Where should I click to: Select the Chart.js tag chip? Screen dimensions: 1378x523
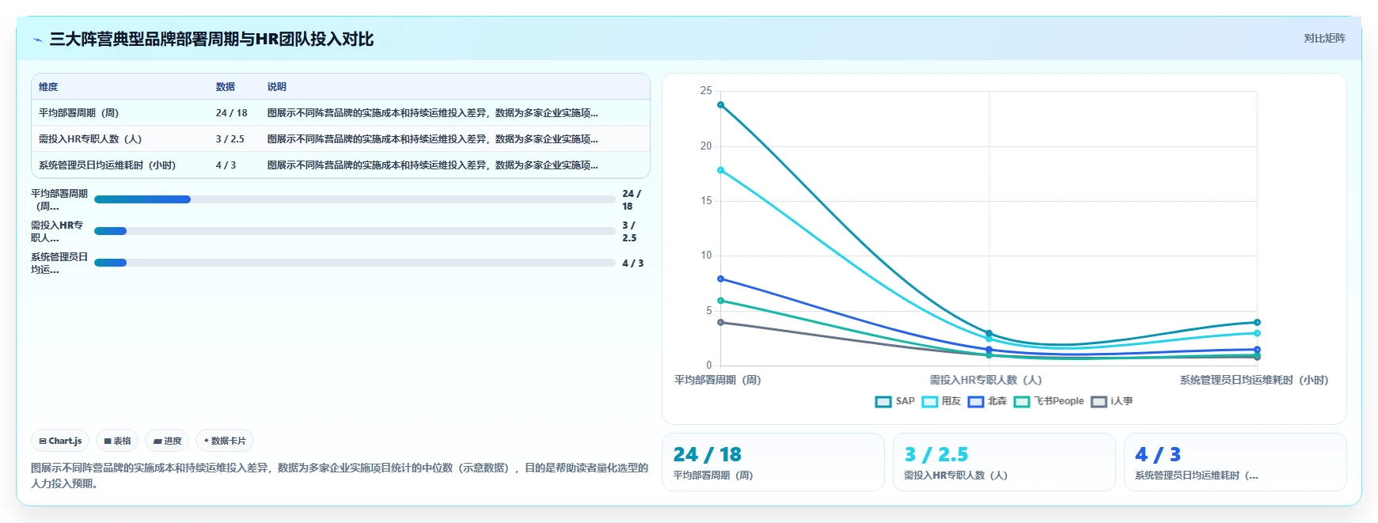[61, 441]
